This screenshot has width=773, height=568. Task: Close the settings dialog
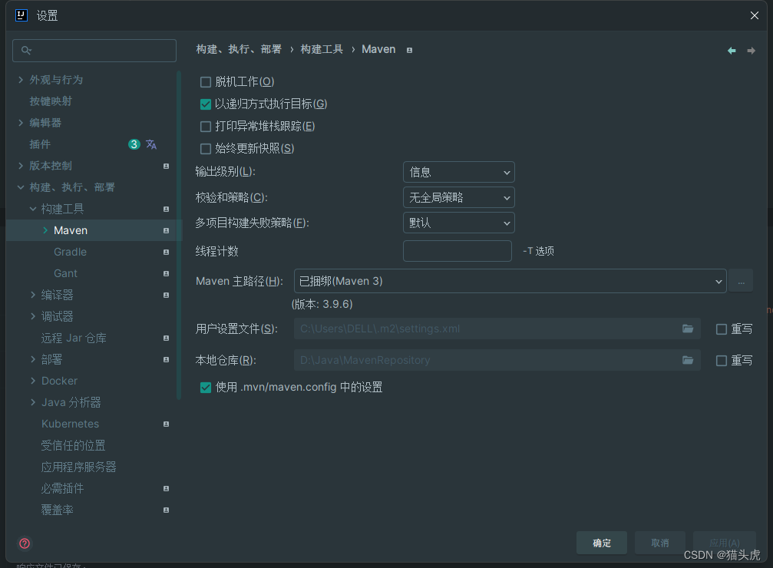coord(755,16)
